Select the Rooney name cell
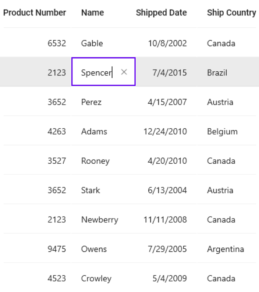Screen dimensions: 259x292 (95, 161)
